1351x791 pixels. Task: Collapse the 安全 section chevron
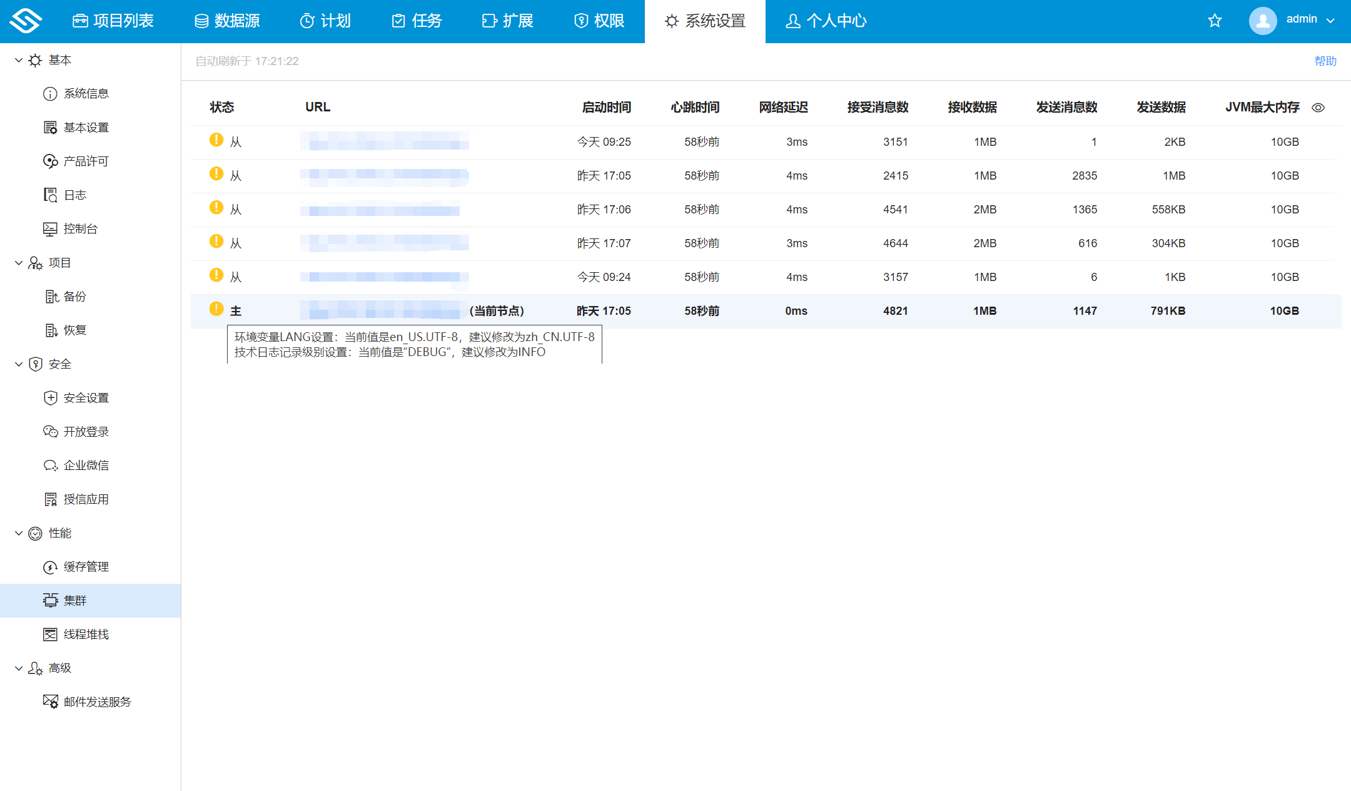tap(18, 364)
